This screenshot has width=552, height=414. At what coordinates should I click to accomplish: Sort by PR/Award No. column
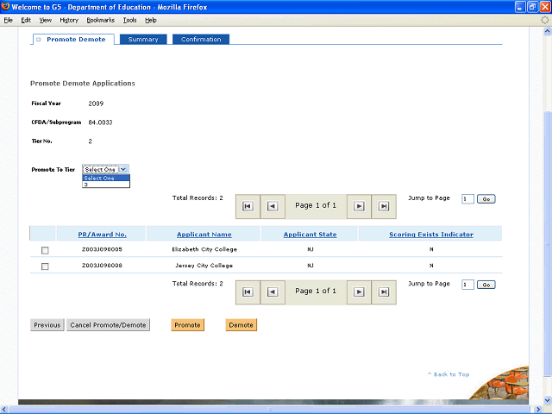point(102,235)
